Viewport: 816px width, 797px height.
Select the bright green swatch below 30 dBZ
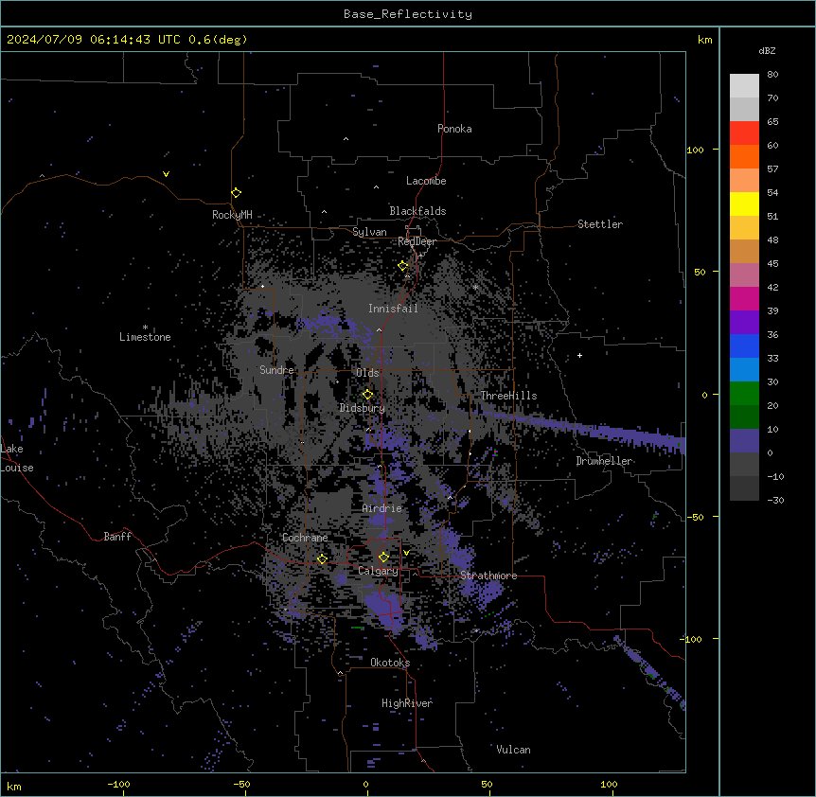coord(744,394)
